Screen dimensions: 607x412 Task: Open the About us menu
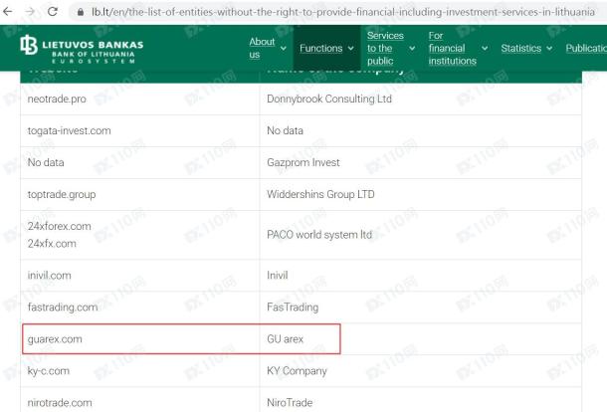pos(262,48)
